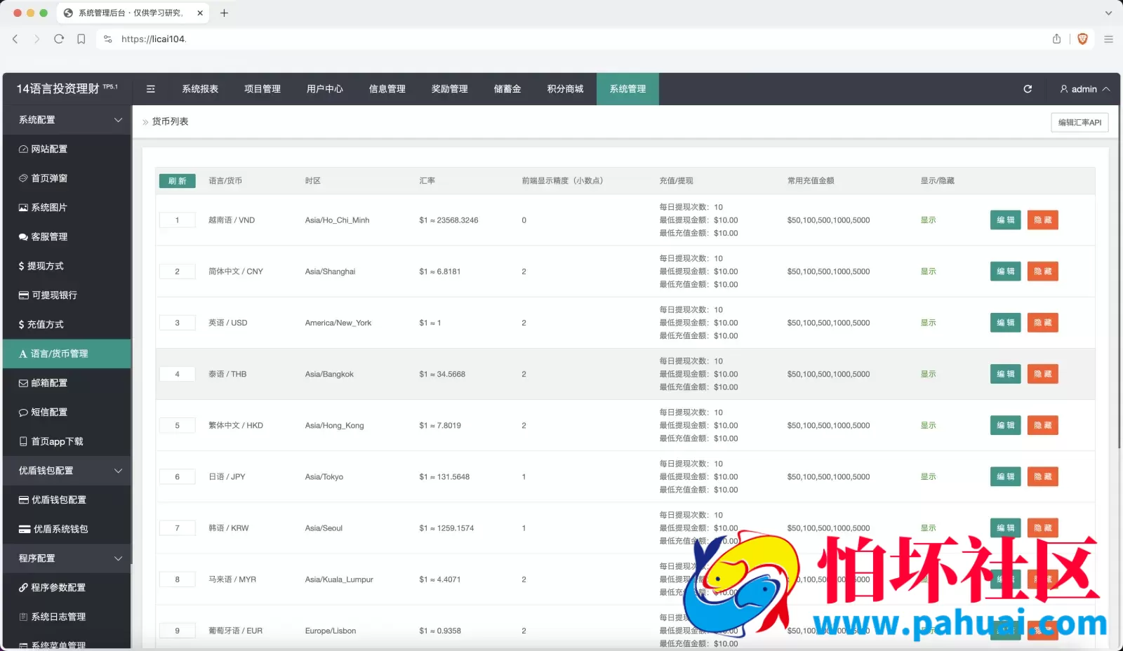Screen dimensions: 1123x651
Task: Open 充值方式 in the sidebar
Action: 67,324
